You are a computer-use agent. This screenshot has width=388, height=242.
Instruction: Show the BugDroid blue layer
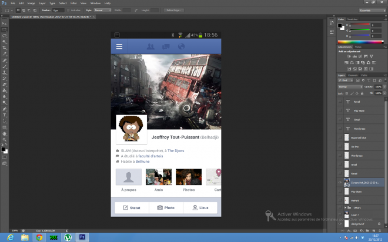click(x=340, y=137)
